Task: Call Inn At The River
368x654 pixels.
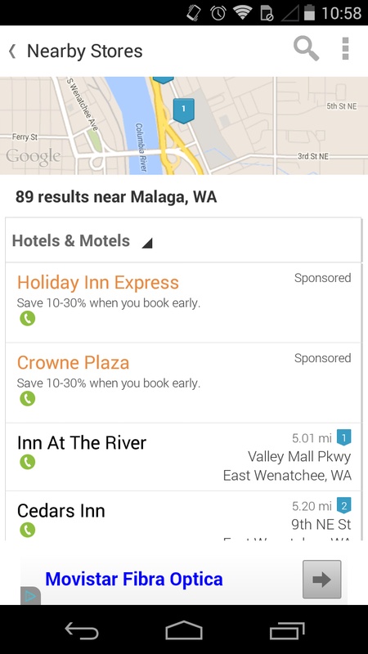Action: click(28, 462)
